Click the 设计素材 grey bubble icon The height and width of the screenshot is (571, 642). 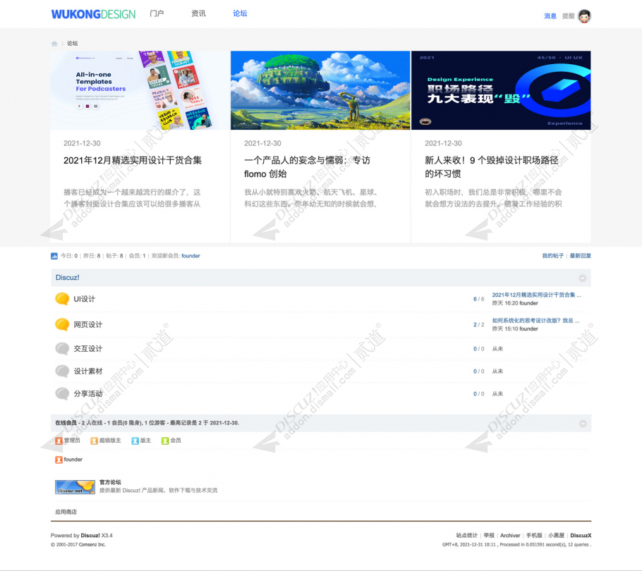point(62,372)
